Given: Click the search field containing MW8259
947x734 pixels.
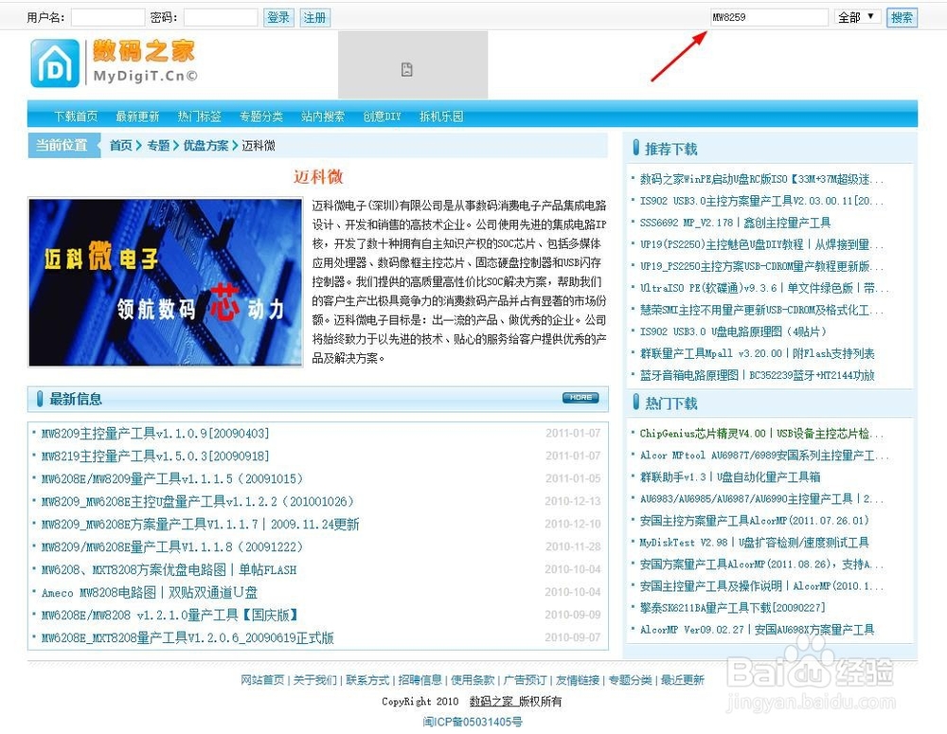Looking at the screenshot, I should pyautogui.click(x=769, y=17).
